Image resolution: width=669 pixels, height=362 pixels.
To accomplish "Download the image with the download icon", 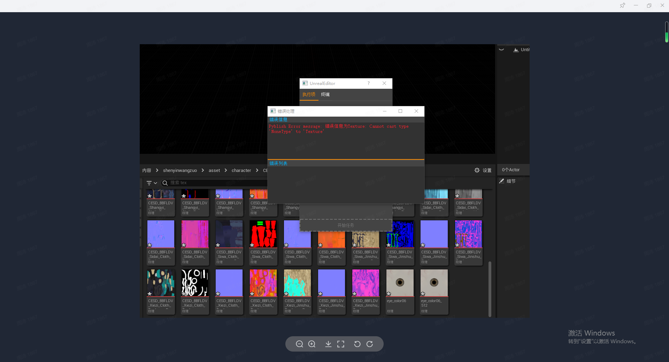I will tap(328, 344).
